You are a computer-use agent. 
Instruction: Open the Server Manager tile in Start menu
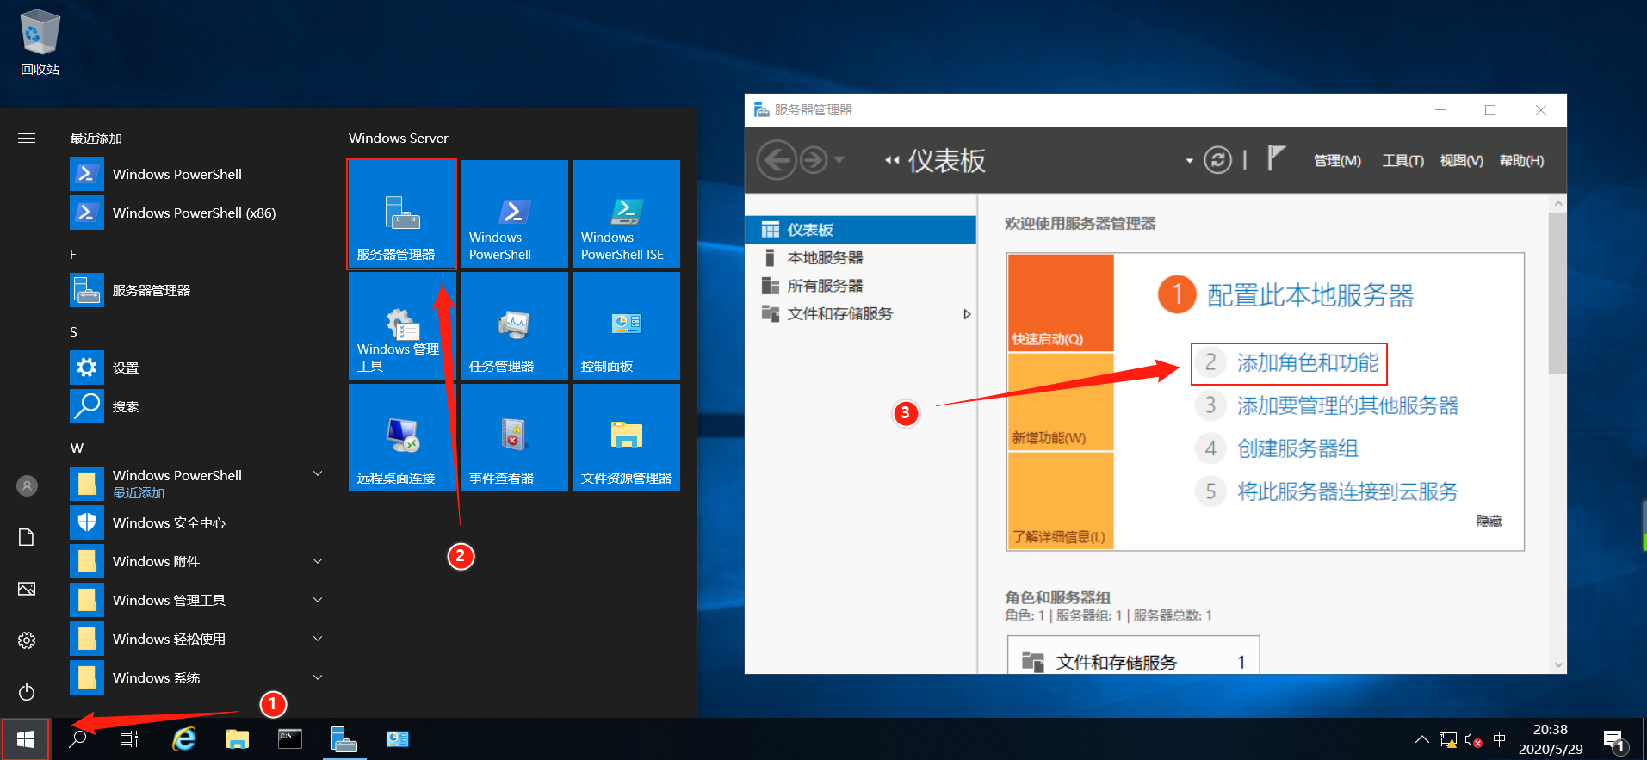[402, 213]
